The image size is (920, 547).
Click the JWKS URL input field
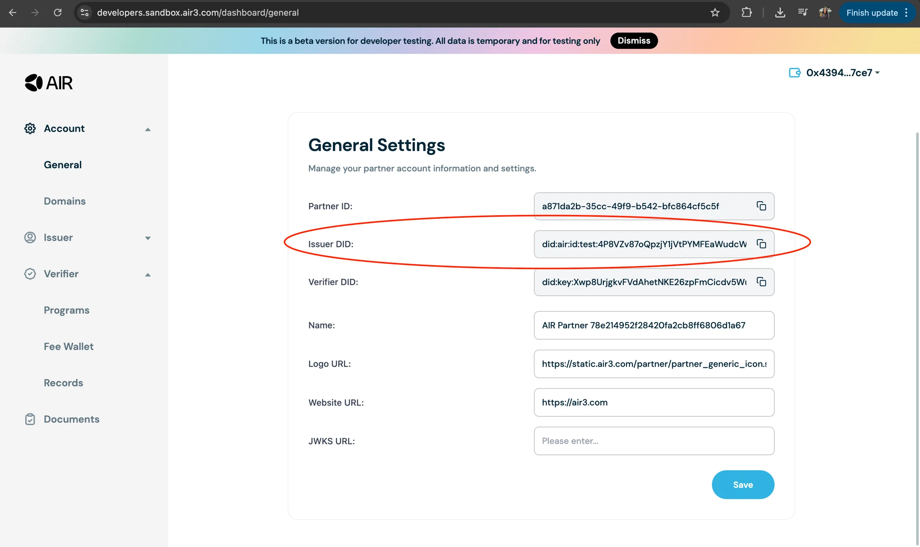click(x=654, y=441)
